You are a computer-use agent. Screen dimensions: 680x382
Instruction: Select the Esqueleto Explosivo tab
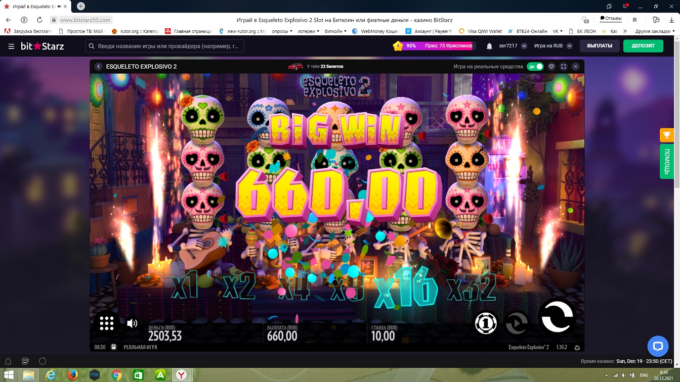pos(36,6)
